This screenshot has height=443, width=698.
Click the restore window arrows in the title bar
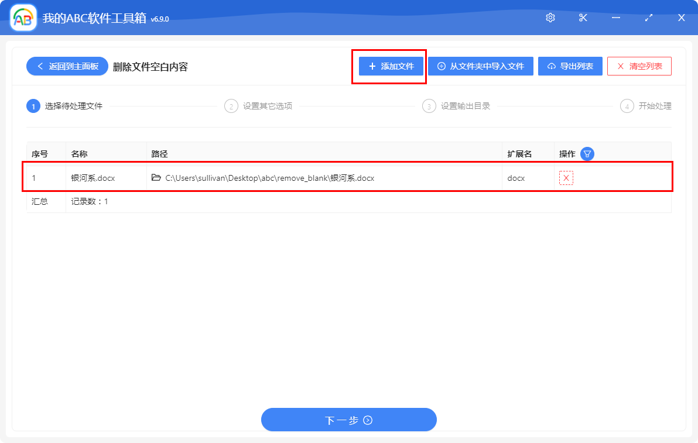(649, 18)
